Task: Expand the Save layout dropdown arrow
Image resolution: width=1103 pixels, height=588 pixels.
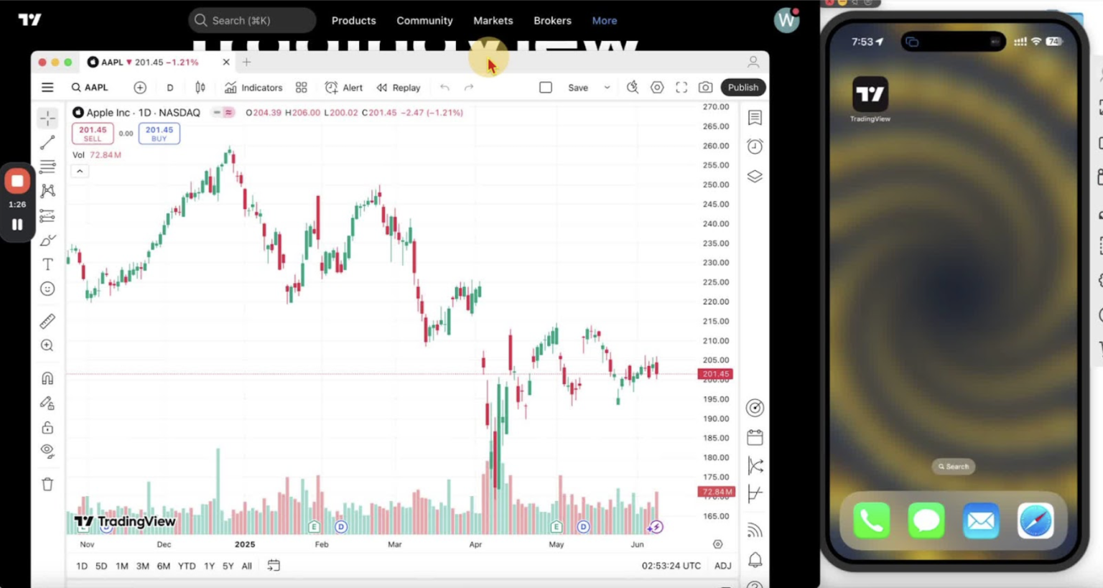Action: click(x=607, y=87)
